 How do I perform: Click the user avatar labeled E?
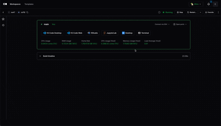pyautogui.click(x=215, y=4)
